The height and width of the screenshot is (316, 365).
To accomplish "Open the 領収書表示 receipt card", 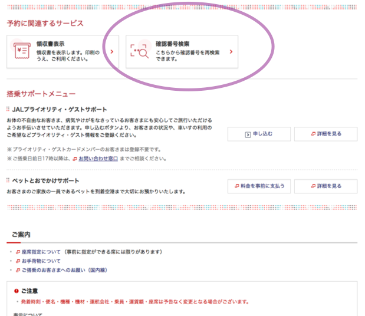I will [x=63, y=52].
